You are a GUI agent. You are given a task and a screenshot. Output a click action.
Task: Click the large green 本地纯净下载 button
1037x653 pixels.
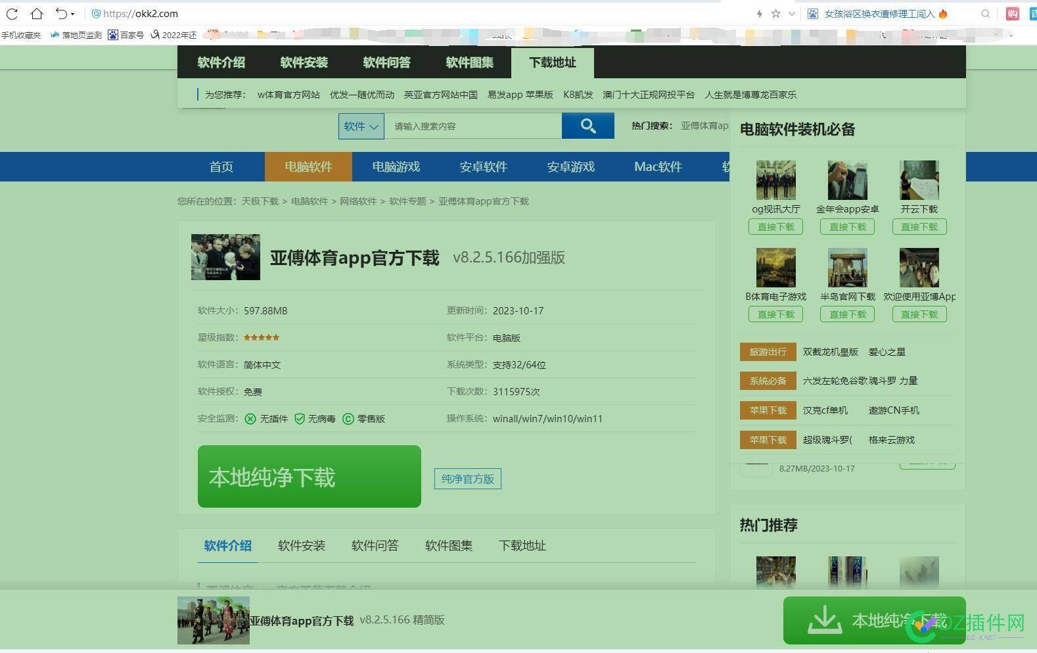(310, 476)
